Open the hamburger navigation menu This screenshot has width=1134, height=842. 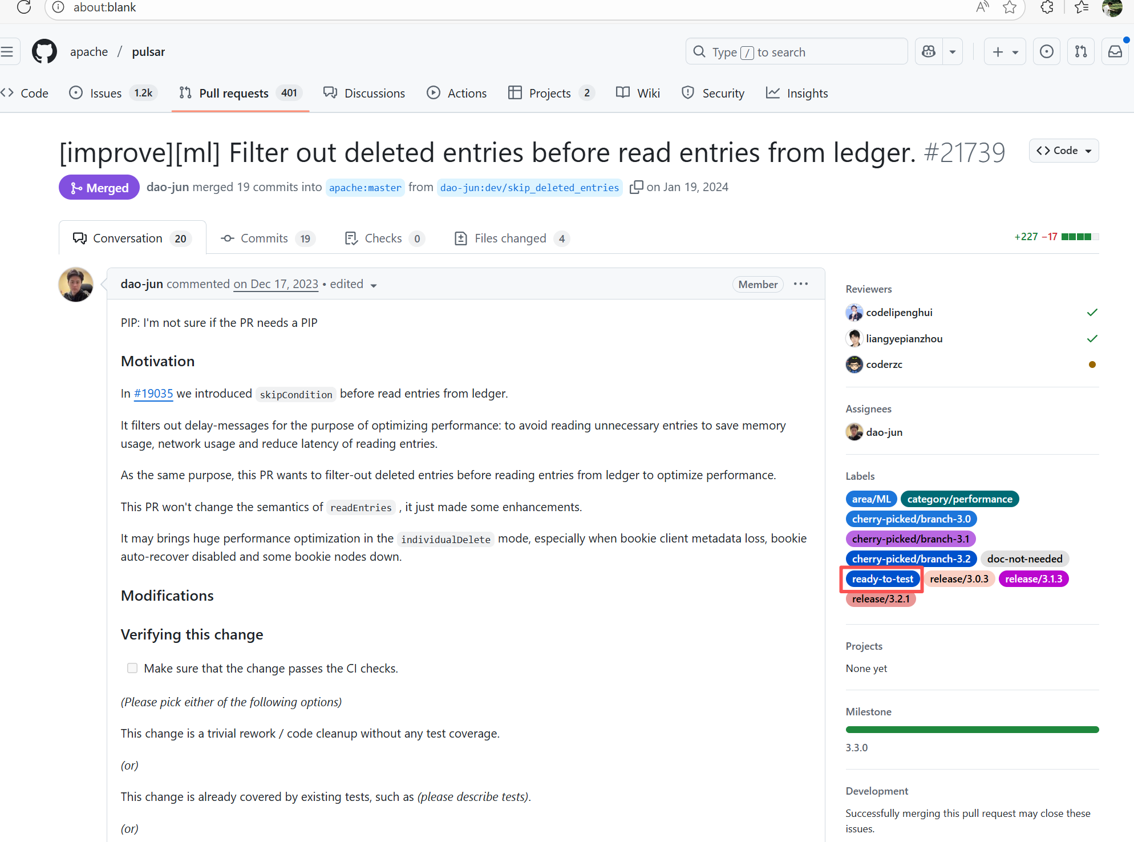click(8, 52)
